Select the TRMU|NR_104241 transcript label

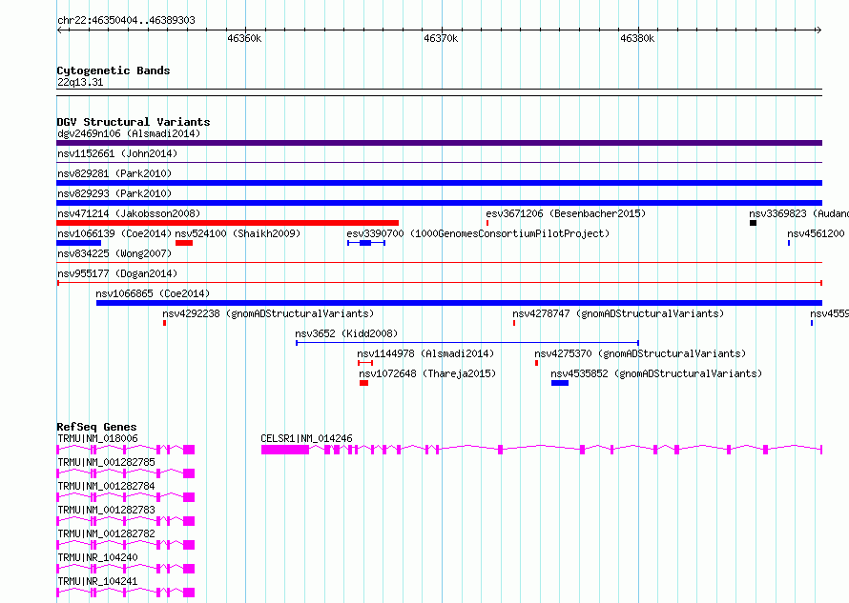pyautogui.click(x=97, y=581)
